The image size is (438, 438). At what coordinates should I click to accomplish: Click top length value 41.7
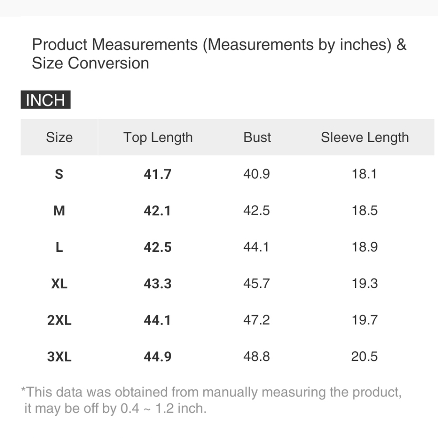158,174
